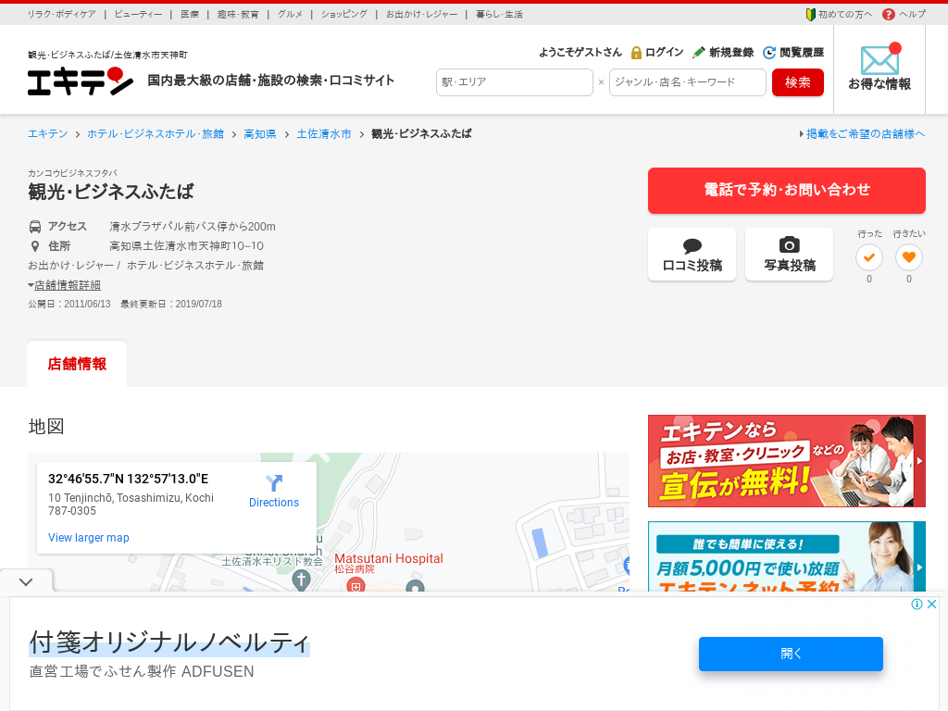
Task: Click the Ekiten site logo
Action: 81,81
